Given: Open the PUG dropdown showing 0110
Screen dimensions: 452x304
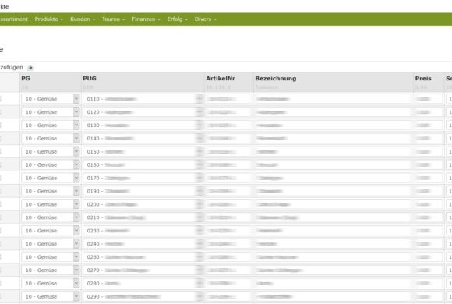Looking at the screenshot, I should pos(143,99).
